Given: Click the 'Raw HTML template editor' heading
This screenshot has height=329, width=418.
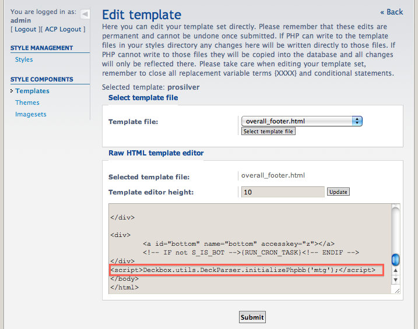Looking at the screenshot, I should pyautogui.click(x=156, y=153).
